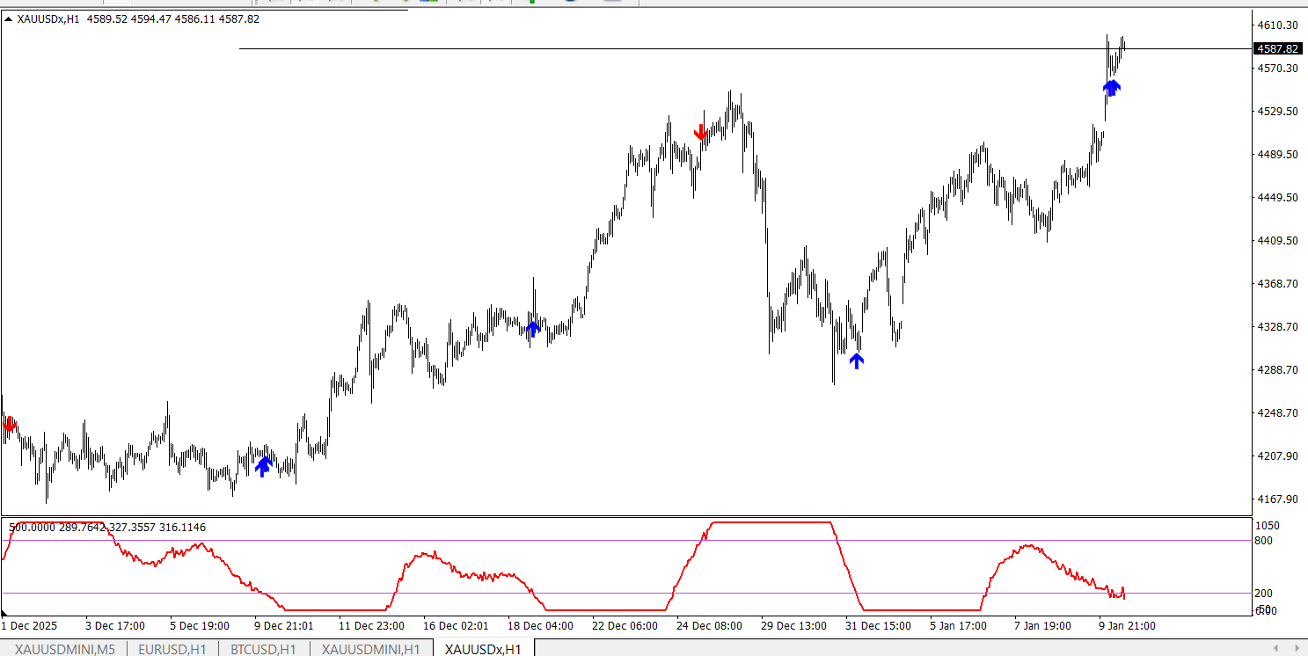Click the 4288.70 price axis label
Screen dimensions: 1308x656
pos(1278,370)
